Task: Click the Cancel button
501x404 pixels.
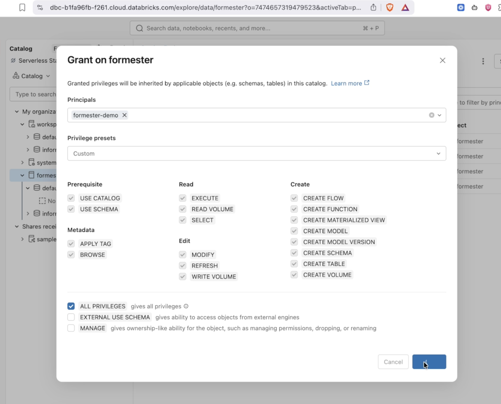Action: coord(393,362)
